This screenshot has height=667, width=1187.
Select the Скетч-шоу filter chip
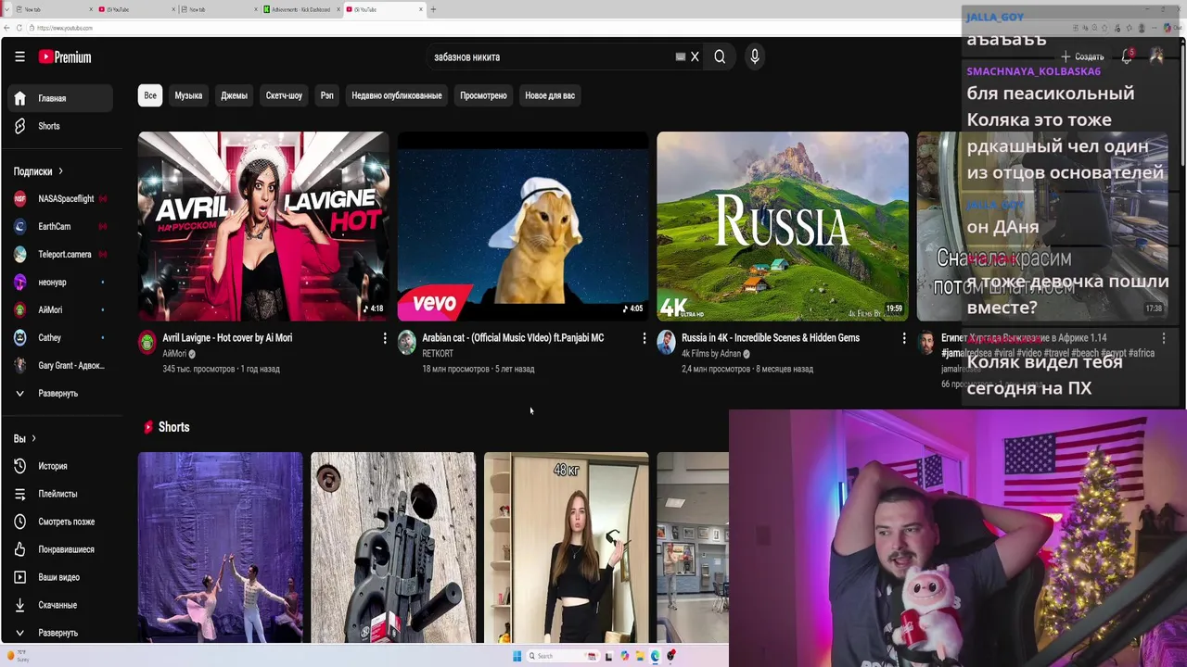[284, 95]
